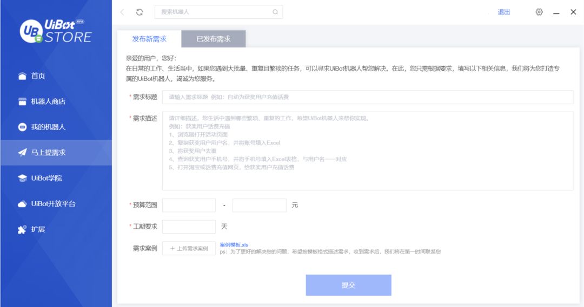Viewport: 584px width, 307px height.
Task: Click the ps note about template format
Action: coord(330,251)
